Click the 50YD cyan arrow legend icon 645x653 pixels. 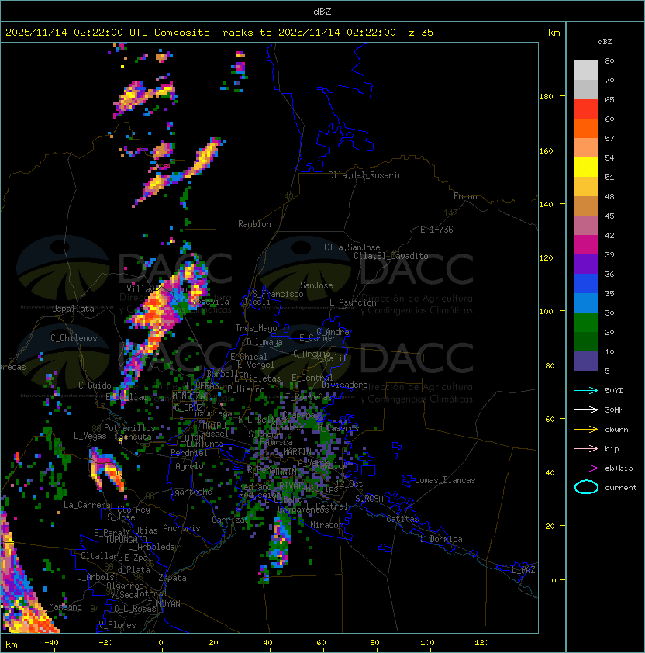tap(586, 390)
